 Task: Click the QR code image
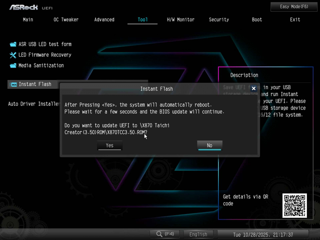point(294,205)
